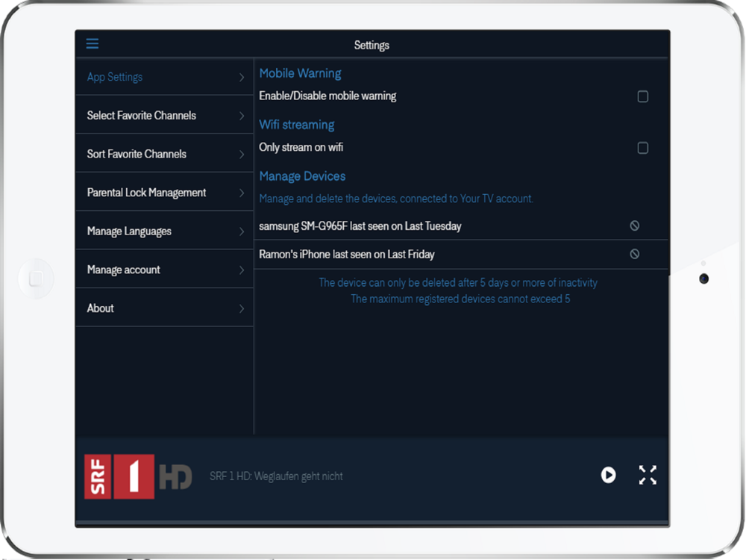Open the App Settings menu item

click(164, 77)
